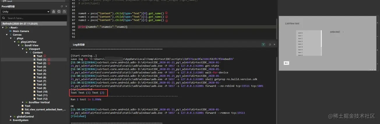The width and height of the screenshot is (380, 124).
Task: Select the Canvas tree item
Action: 17,35
